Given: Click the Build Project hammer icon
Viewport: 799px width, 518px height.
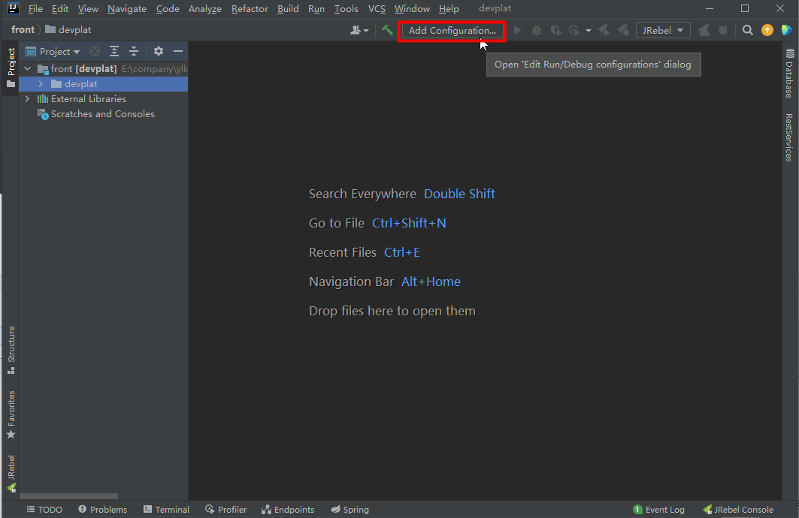Looking at the screenshot, I should point(387,30).
